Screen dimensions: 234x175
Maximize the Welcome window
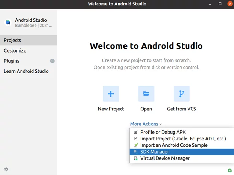pyautogui.click(x=220, y=4)
